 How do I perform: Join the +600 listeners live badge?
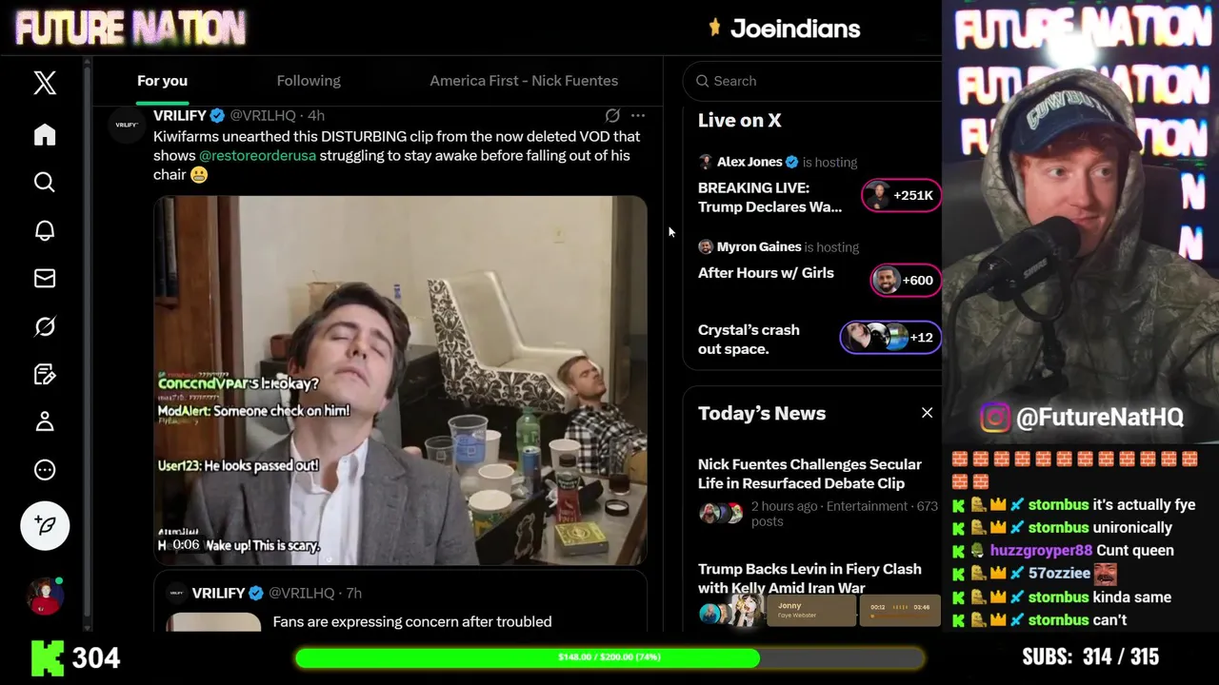coord(906,280)
